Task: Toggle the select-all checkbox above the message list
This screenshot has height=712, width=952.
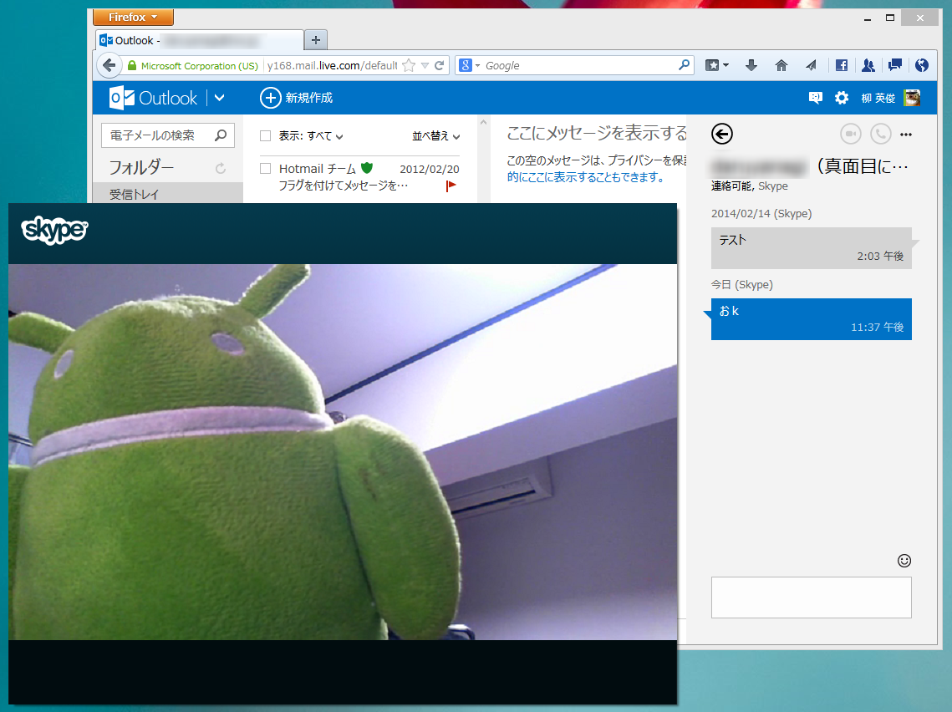Action: tap(265, 135)
